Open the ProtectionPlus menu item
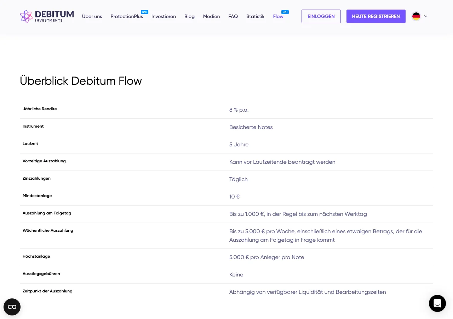 [x=127, y=16]
